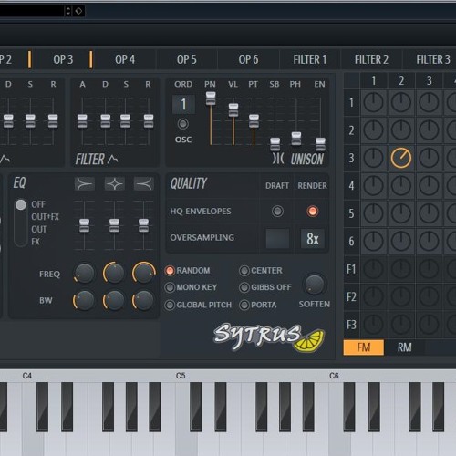Select the FM matrix mode button
The width and height of the screenshot is (456, 456).
tap(364, 347)
